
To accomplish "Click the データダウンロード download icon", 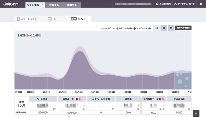I will [175, 4].
